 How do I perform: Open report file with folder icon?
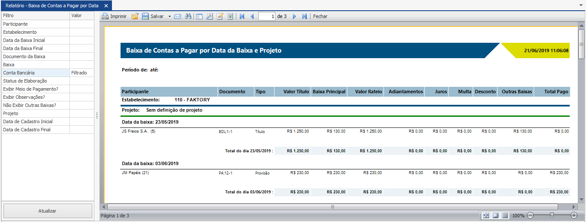tap(135, 16)
